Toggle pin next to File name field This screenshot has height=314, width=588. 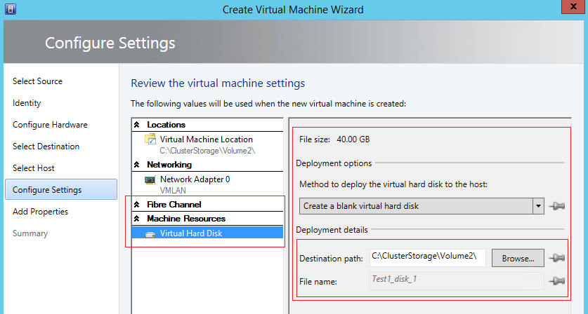coord(557,280)
